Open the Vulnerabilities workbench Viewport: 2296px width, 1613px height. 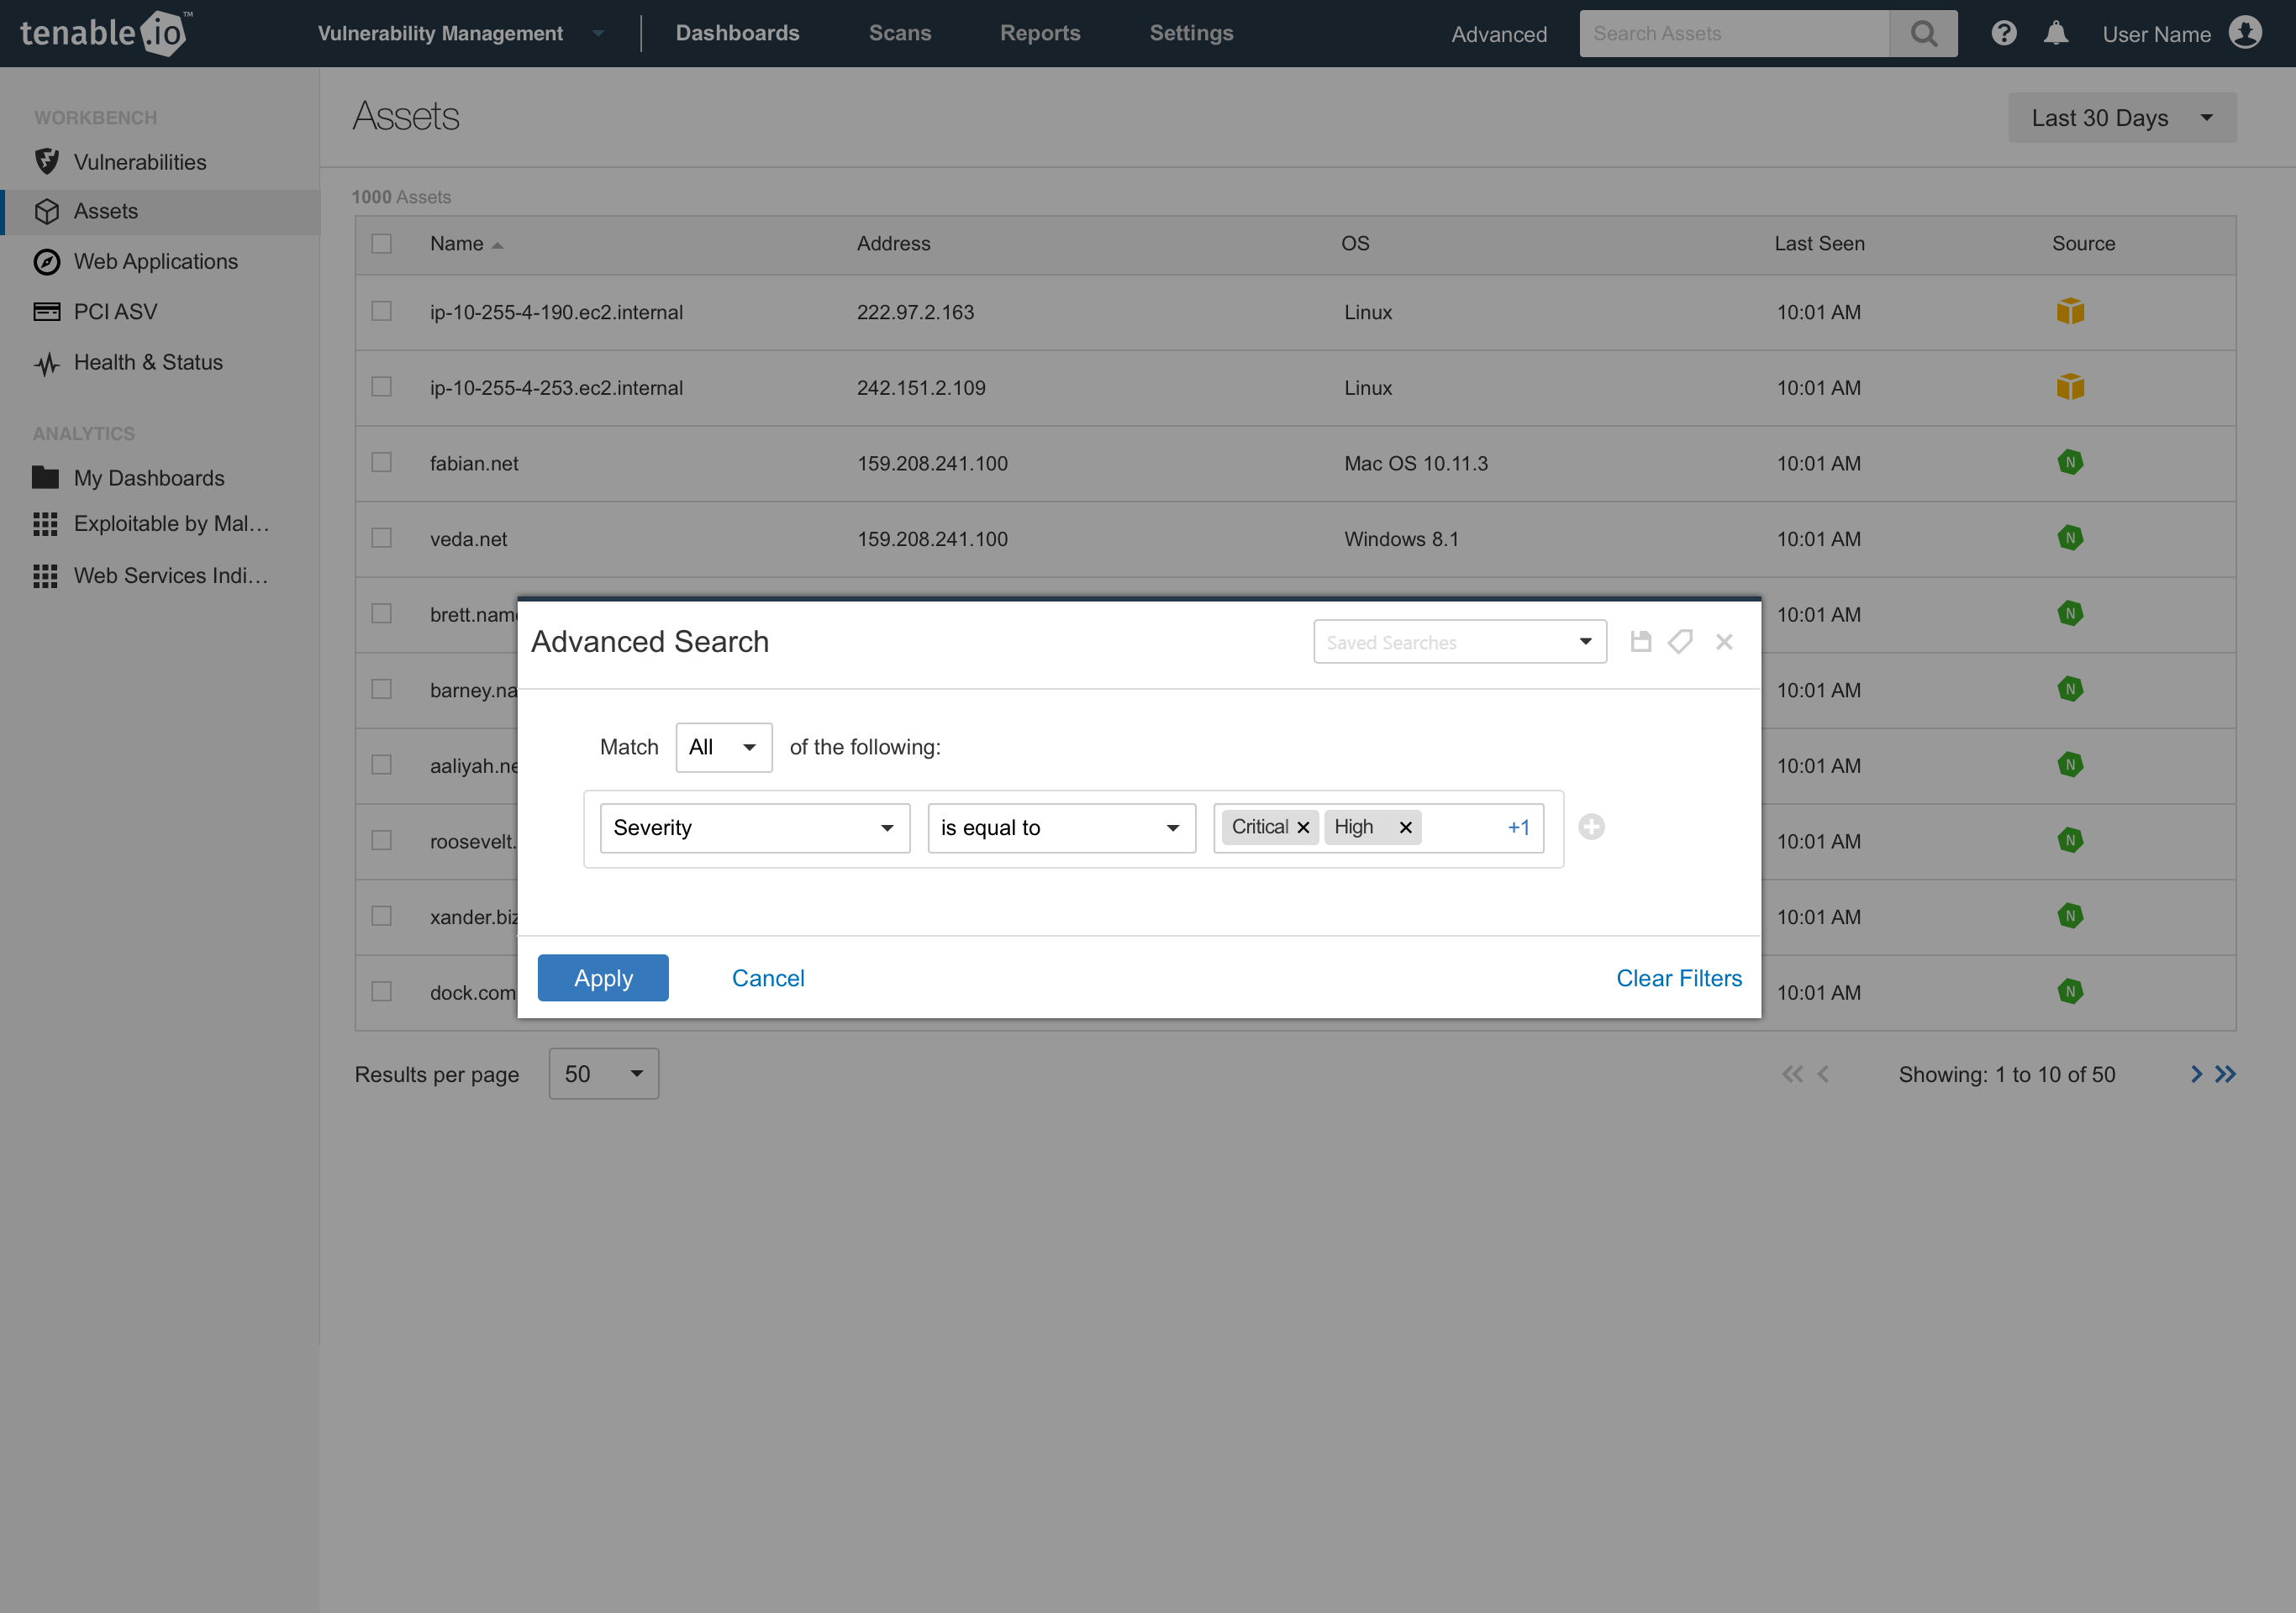pos(139,162)
